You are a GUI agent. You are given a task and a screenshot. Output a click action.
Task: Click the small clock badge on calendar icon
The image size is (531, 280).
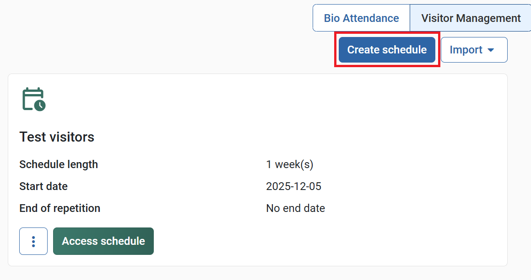(40, 106)
